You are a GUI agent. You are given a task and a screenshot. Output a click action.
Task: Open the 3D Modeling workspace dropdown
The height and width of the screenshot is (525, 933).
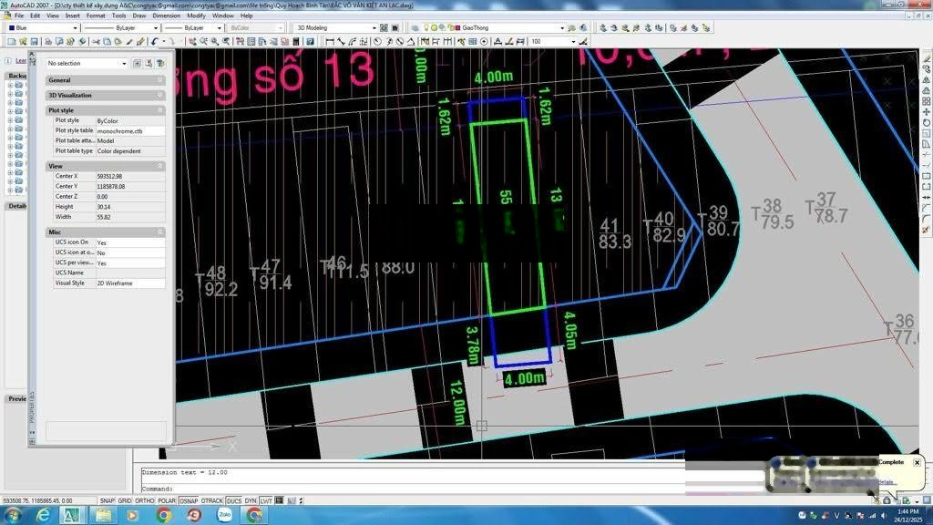[374, 28]
